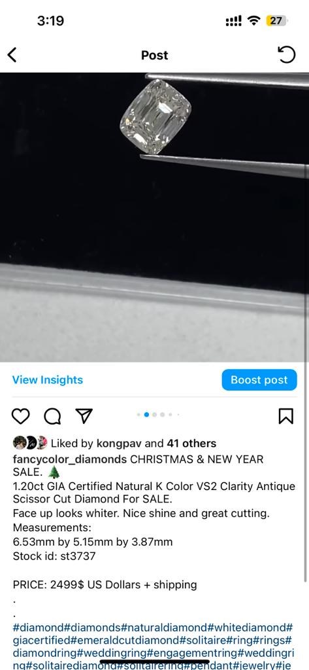The width and height of the screenshot is (309, 670).
Task: Tap the battery indicator in status bar
Action: [276, 20]
